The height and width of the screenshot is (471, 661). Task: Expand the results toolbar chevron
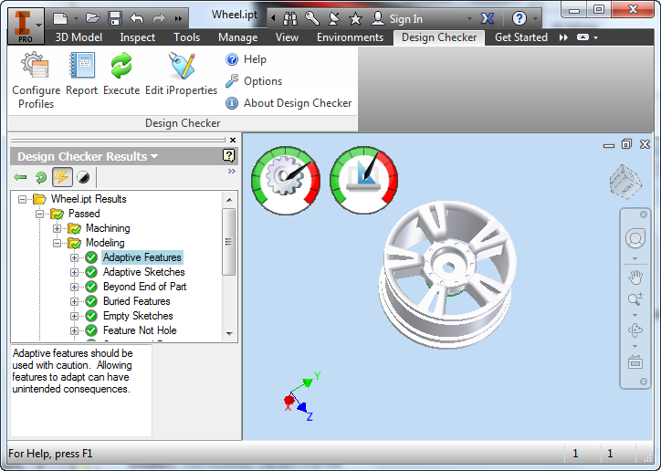click(x=231, y=171)
